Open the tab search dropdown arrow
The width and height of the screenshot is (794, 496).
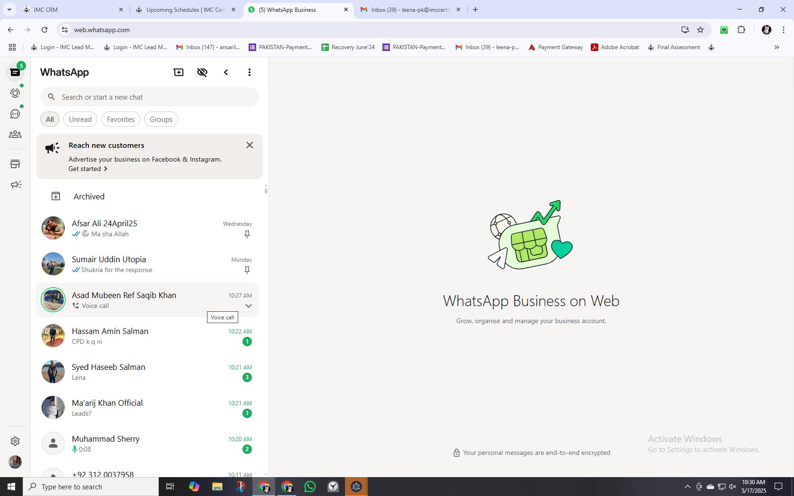(9, 9)
